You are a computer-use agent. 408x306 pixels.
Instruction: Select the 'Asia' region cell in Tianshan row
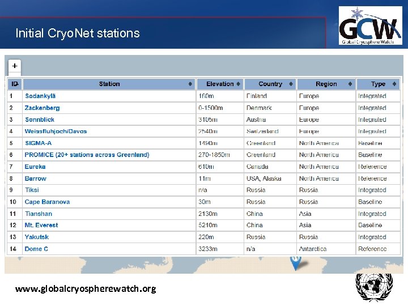[x=326, y=214]
